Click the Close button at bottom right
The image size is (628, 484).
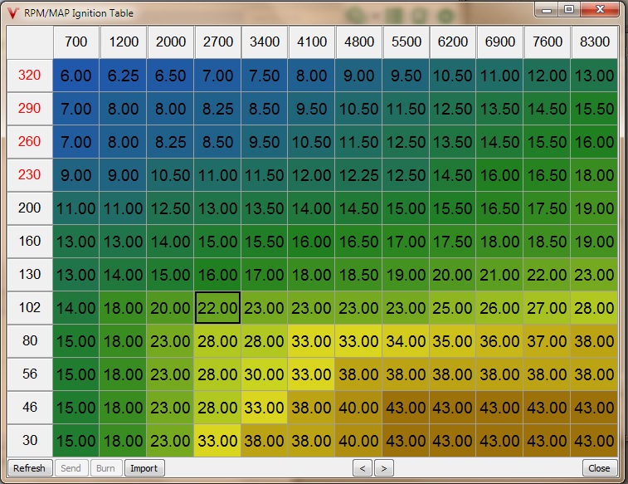[x=599, y=468]
